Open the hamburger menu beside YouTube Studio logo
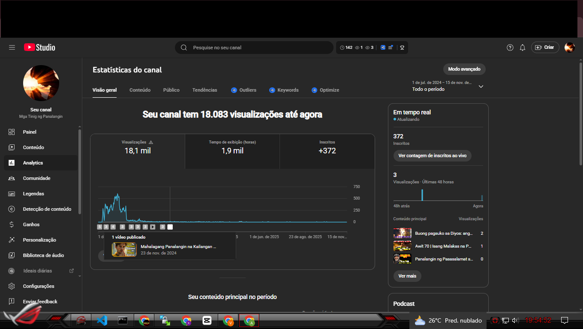The width and height of the screenshot is (583, 329). pyautogui.click(x=12, y=48)
